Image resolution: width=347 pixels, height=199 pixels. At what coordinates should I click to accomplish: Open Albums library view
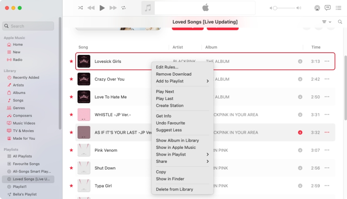[x=19, y=93]
